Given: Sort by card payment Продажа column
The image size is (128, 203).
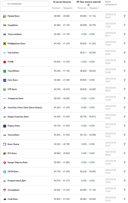Looking at the screenshot, I should coord(94,8).
